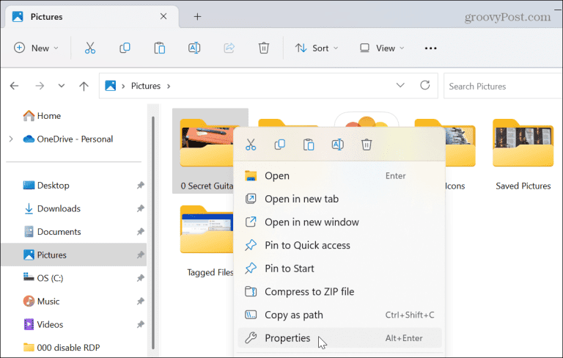
Task: Click the Delete trash icon in the top toolbar
Action: [x=264, y=48]
